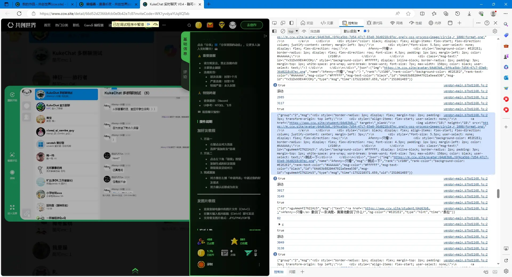Open console settings gear
Viewport: 512px width, 277px height.
coord(495,31)
